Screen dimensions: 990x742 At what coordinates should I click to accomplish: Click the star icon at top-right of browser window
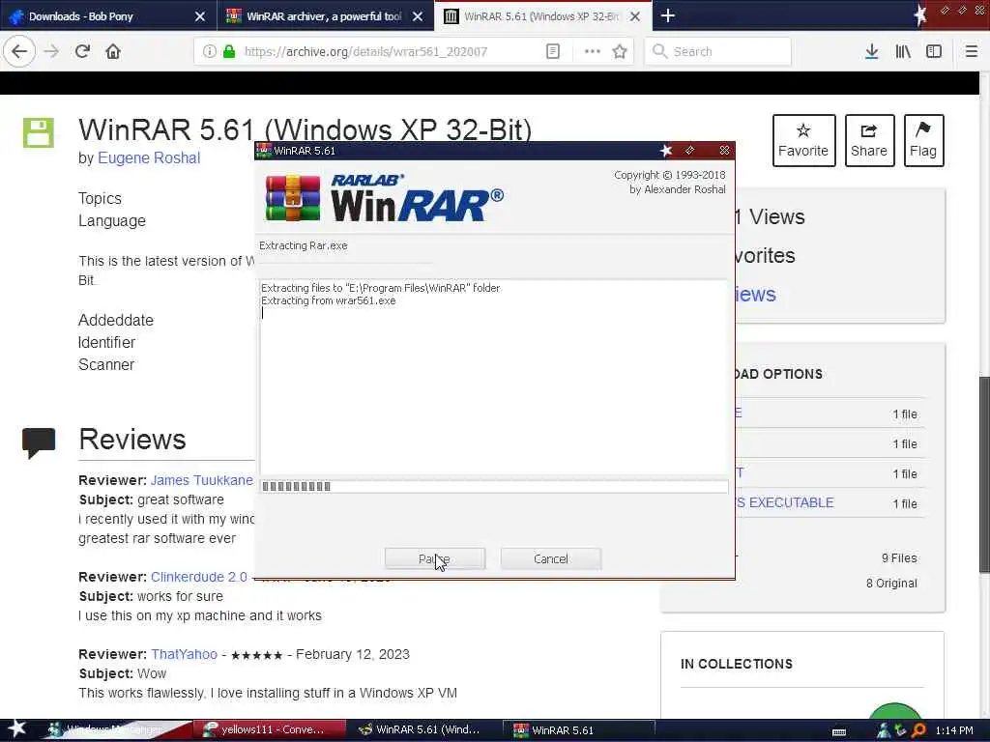coord(920,14)
